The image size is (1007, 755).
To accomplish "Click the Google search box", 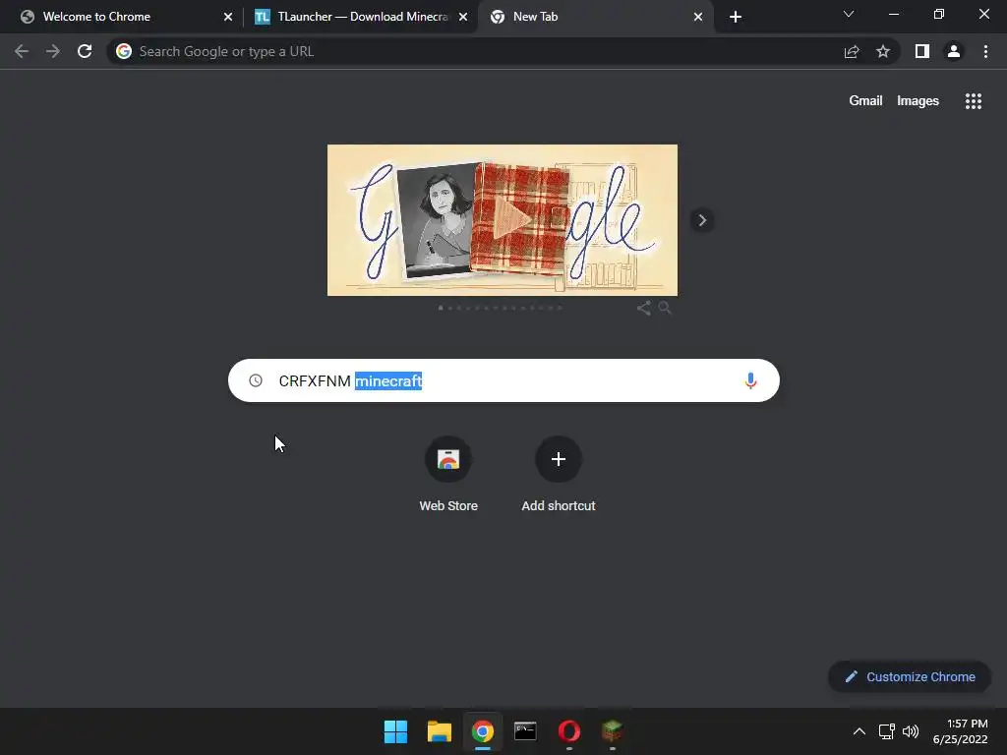I will coord(503,380).
